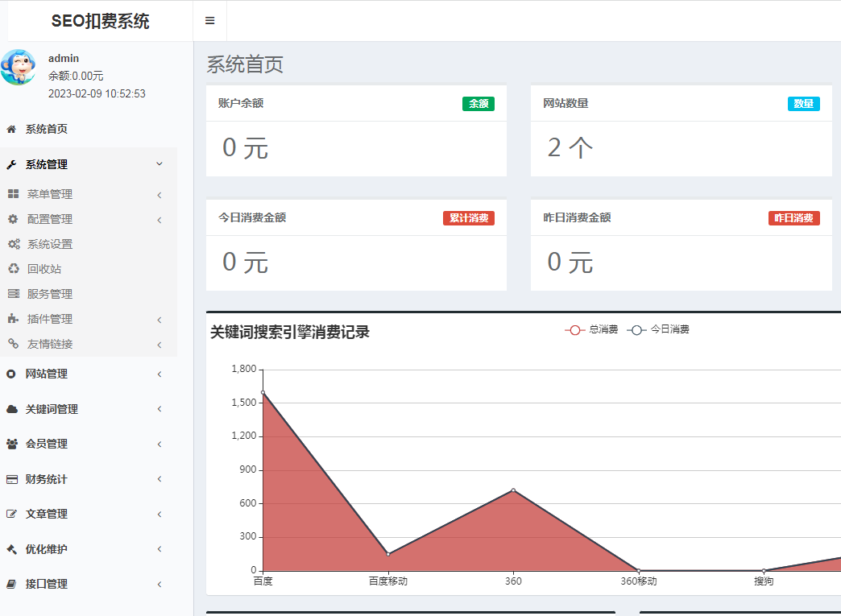Click the 360移动 axis label
Screen dimensions: 841x616
[639, 581]
